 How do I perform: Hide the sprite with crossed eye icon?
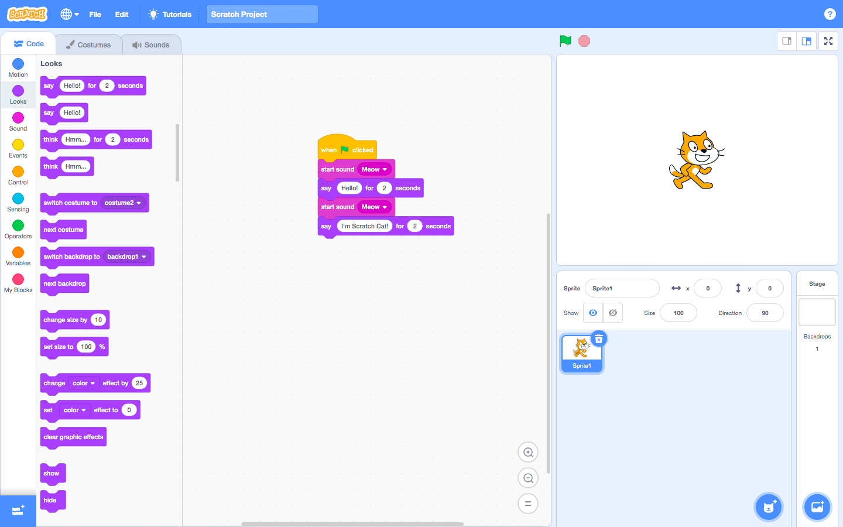pos(613,313)
